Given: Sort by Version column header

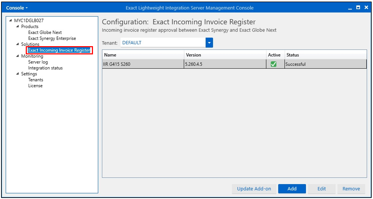Looking at the screenshot, I should pos(225,55).
